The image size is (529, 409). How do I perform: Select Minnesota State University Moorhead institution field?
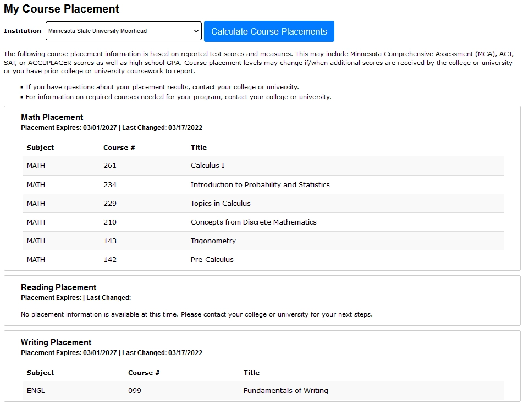pyautogui.click(x=122, y=31)
